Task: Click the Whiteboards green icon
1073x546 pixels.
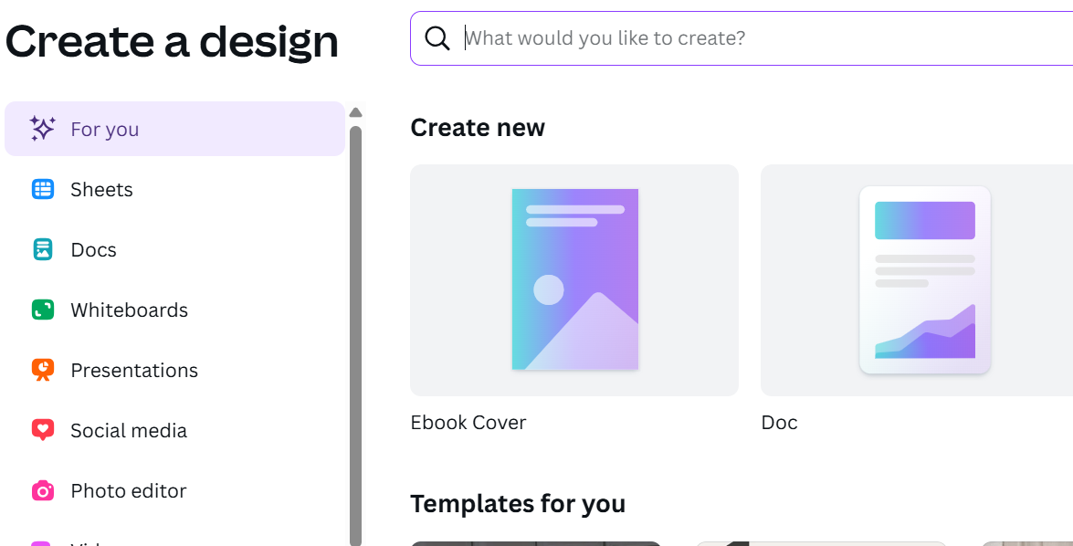Action: [x=43, y=310]
